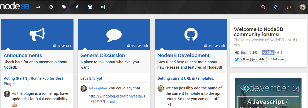Image resolution: width=308 pixels, height=108 pixels.
Task: Open the users group icon
Action: point(90,7)
